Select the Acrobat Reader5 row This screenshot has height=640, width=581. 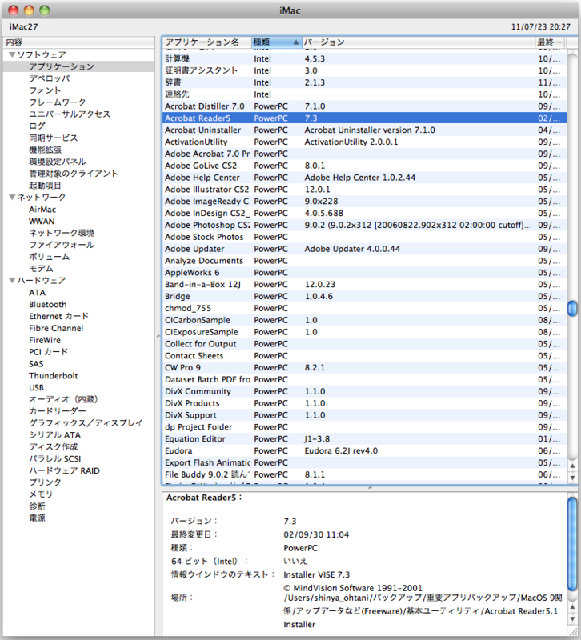click(365, 118)
